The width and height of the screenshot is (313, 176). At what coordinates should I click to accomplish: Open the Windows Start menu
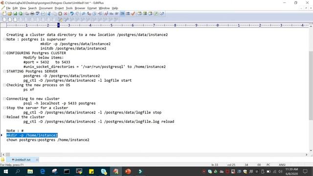[x=6, y=172]
